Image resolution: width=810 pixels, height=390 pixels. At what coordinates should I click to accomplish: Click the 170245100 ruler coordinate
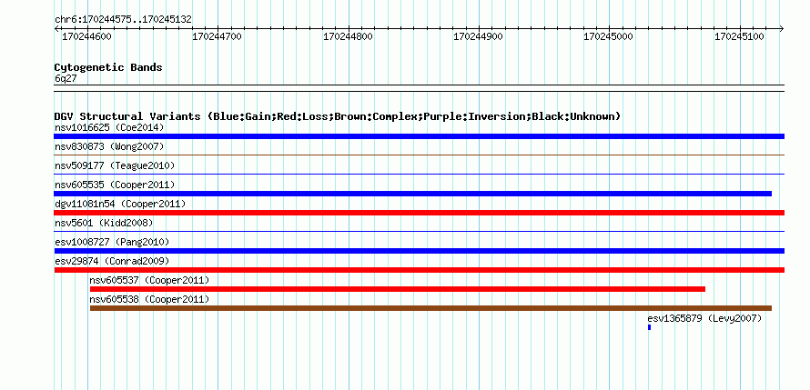pos(739,36)
